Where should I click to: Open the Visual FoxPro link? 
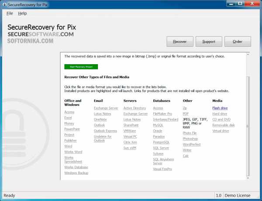click(x=162, y=169)
